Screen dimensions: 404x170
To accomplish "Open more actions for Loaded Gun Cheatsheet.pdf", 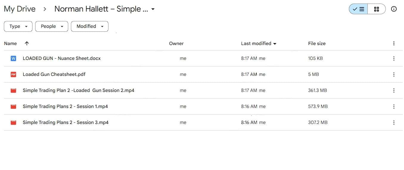I will 394,74.
